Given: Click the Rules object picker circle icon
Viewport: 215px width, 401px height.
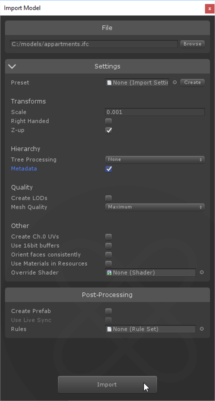Looking at the screenshot, I should (x=201, y=329).
